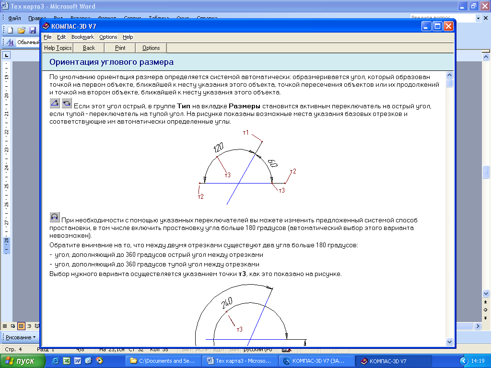Click the obtuse angle switch icon in help text

point(67,103)
